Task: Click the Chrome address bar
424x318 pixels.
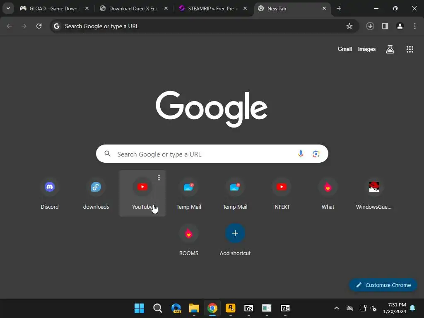Action: [x=204, y=26]
